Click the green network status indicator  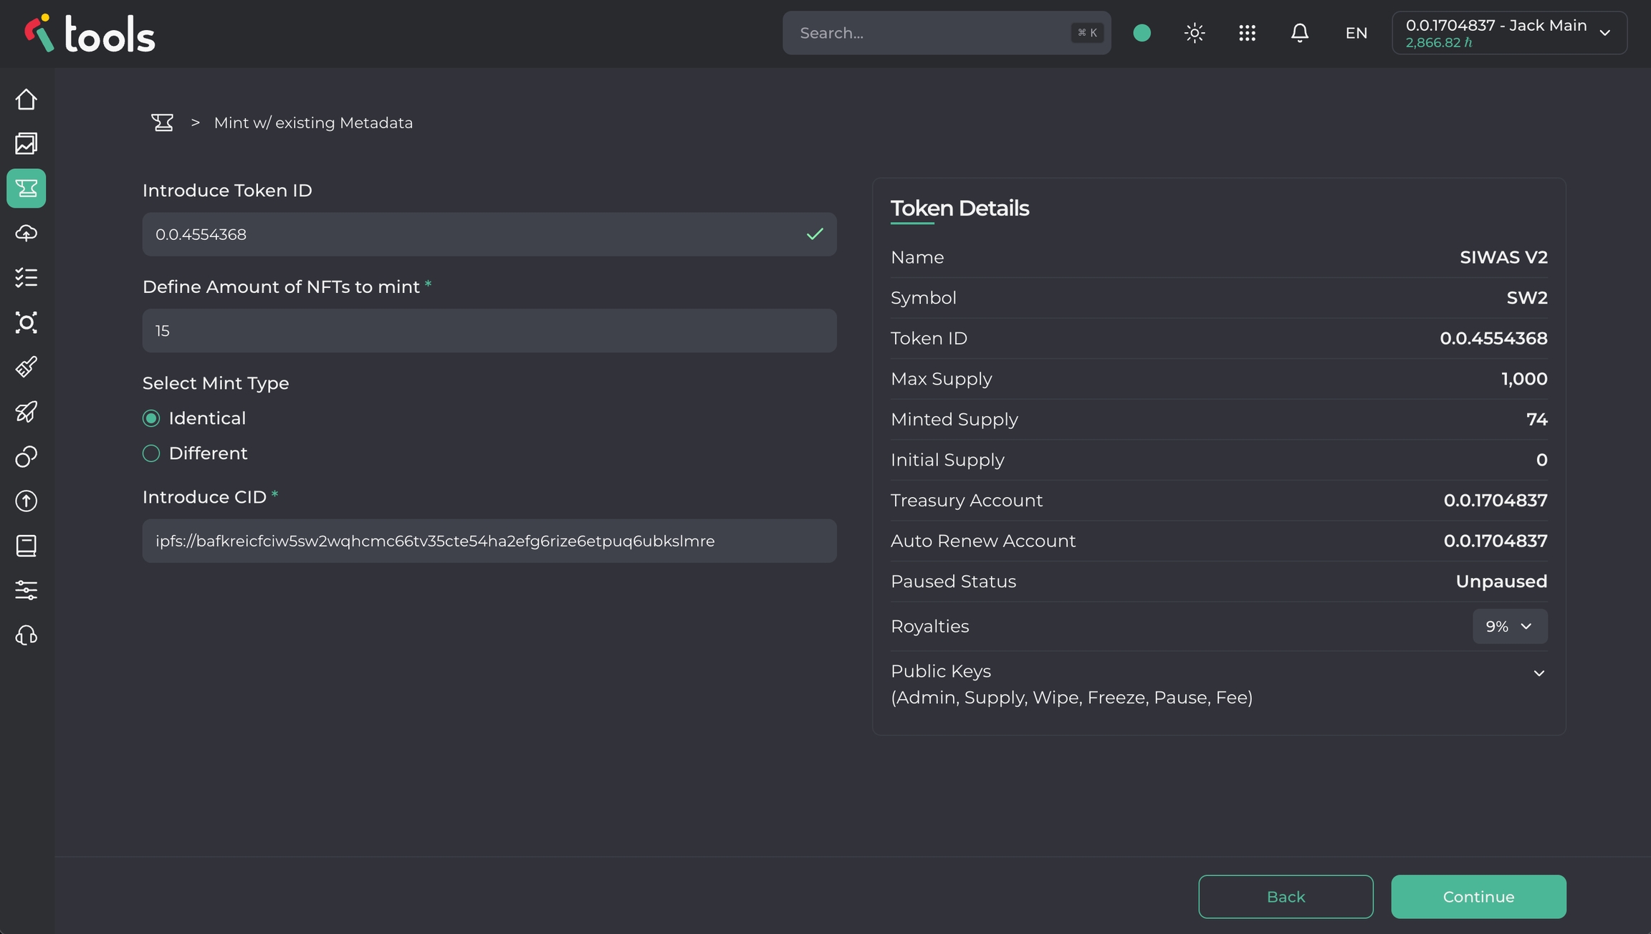point(1142,33)
